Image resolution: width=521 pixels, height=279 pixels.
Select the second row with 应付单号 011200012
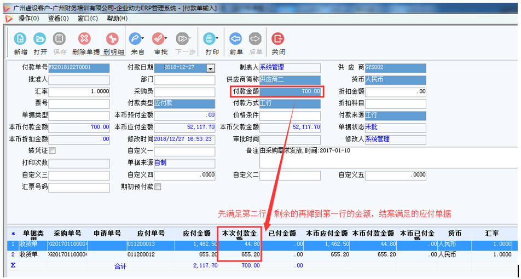pyautogui.click(x=142, y=255)
